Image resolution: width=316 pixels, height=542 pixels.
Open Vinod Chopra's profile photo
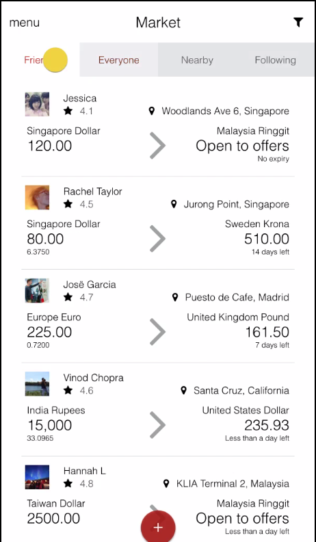pyautogui.click(x=37, y=384)
